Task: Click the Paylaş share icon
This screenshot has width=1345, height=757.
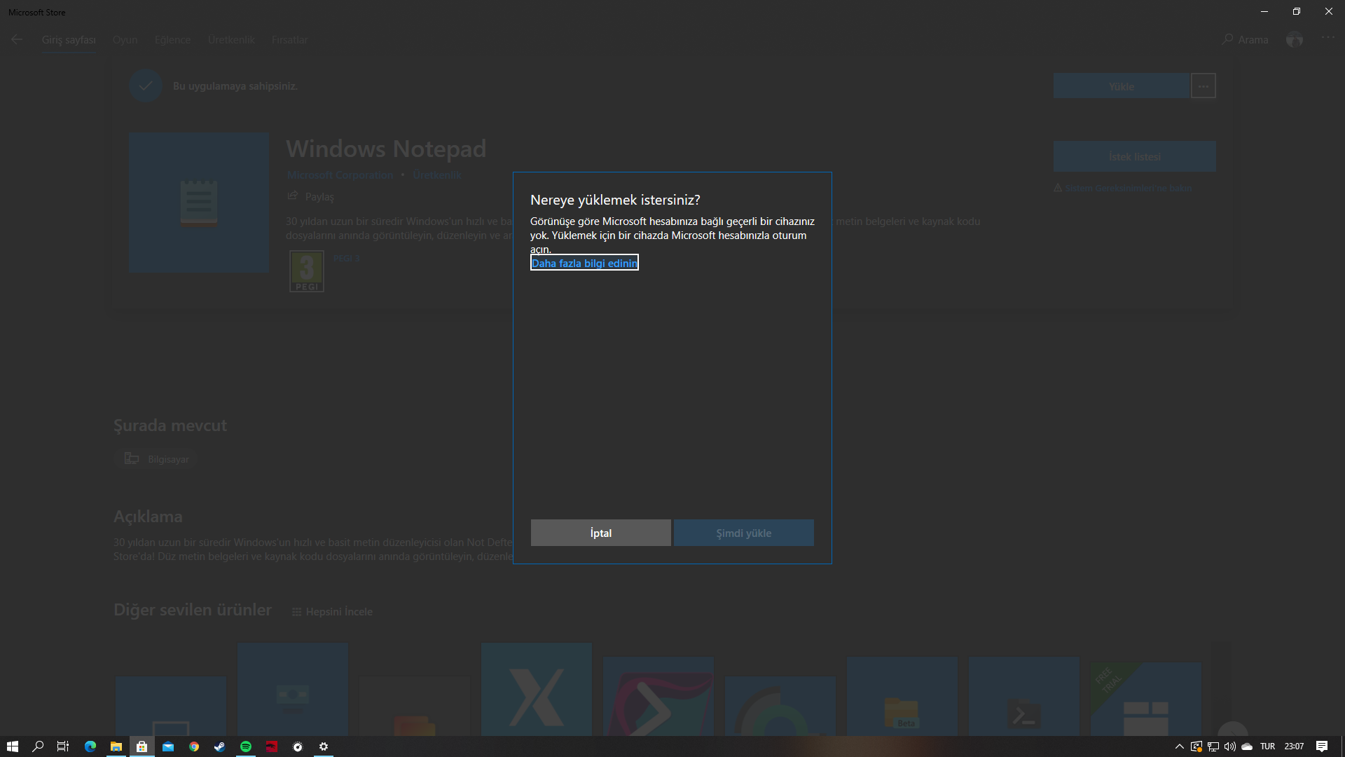Action: 293,196
